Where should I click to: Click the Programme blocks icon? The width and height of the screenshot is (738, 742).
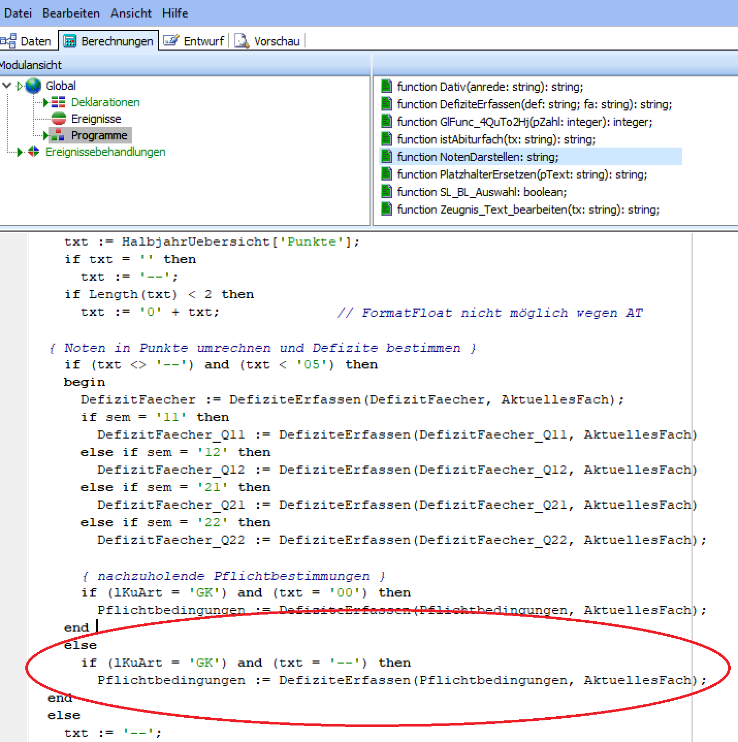(x=58, y=135)
